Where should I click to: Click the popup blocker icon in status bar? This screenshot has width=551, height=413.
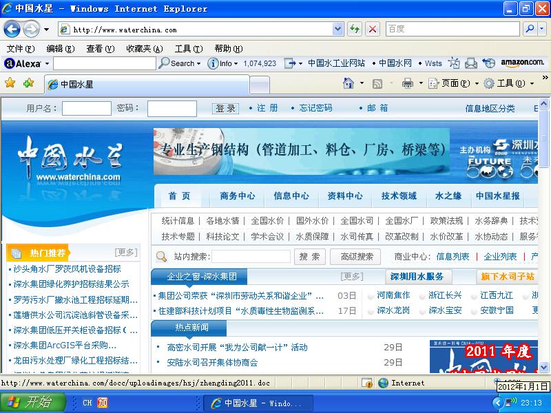click(367, 383)
